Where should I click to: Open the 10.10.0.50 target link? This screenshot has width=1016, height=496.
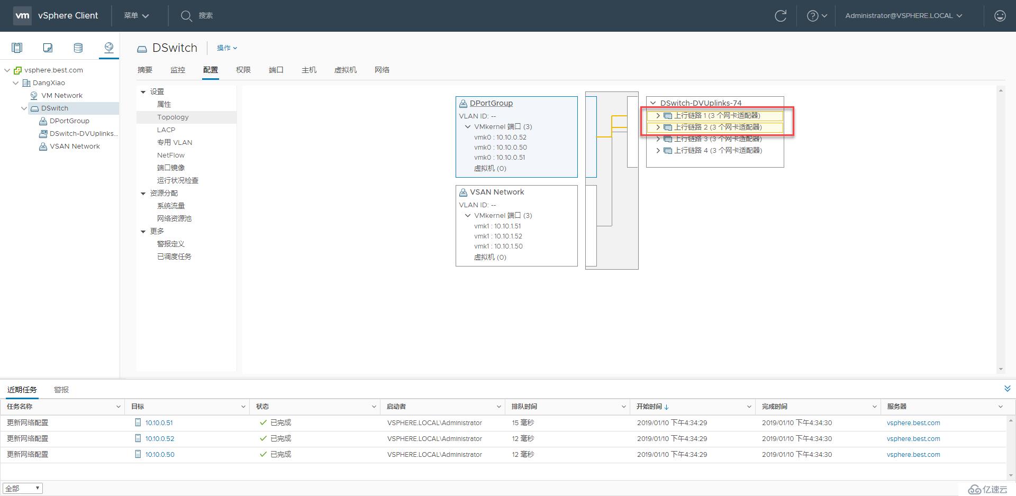160,455
